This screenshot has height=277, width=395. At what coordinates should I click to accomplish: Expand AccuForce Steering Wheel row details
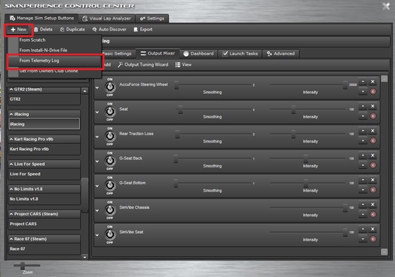point(97,88)
